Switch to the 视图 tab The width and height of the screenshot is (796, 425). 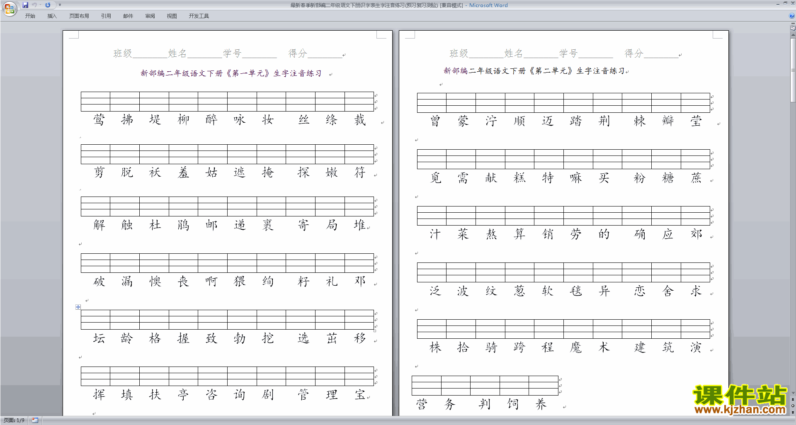(172, 16)
